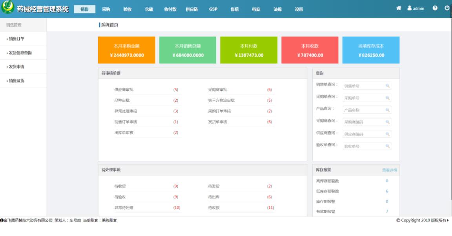Switch to the 验收 menu
The image size is (452, 236).
pos(128,9)
